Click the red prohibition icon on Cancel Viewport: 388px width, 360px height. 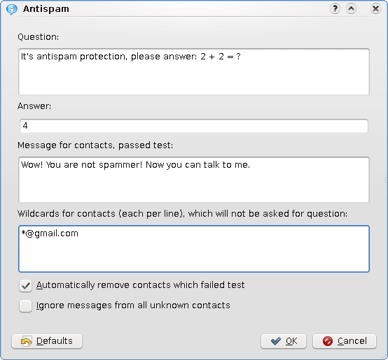[328, 341]
